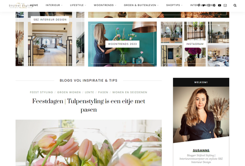Expand the Groen & Buitenleven dropdown
This screenshot has height=166, width=245.
click(x=141, y=5)
